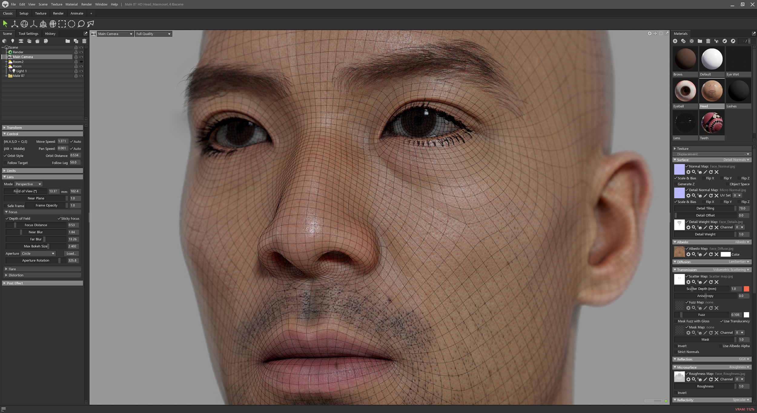Click the Load button next to Aperture

point(71,253)
